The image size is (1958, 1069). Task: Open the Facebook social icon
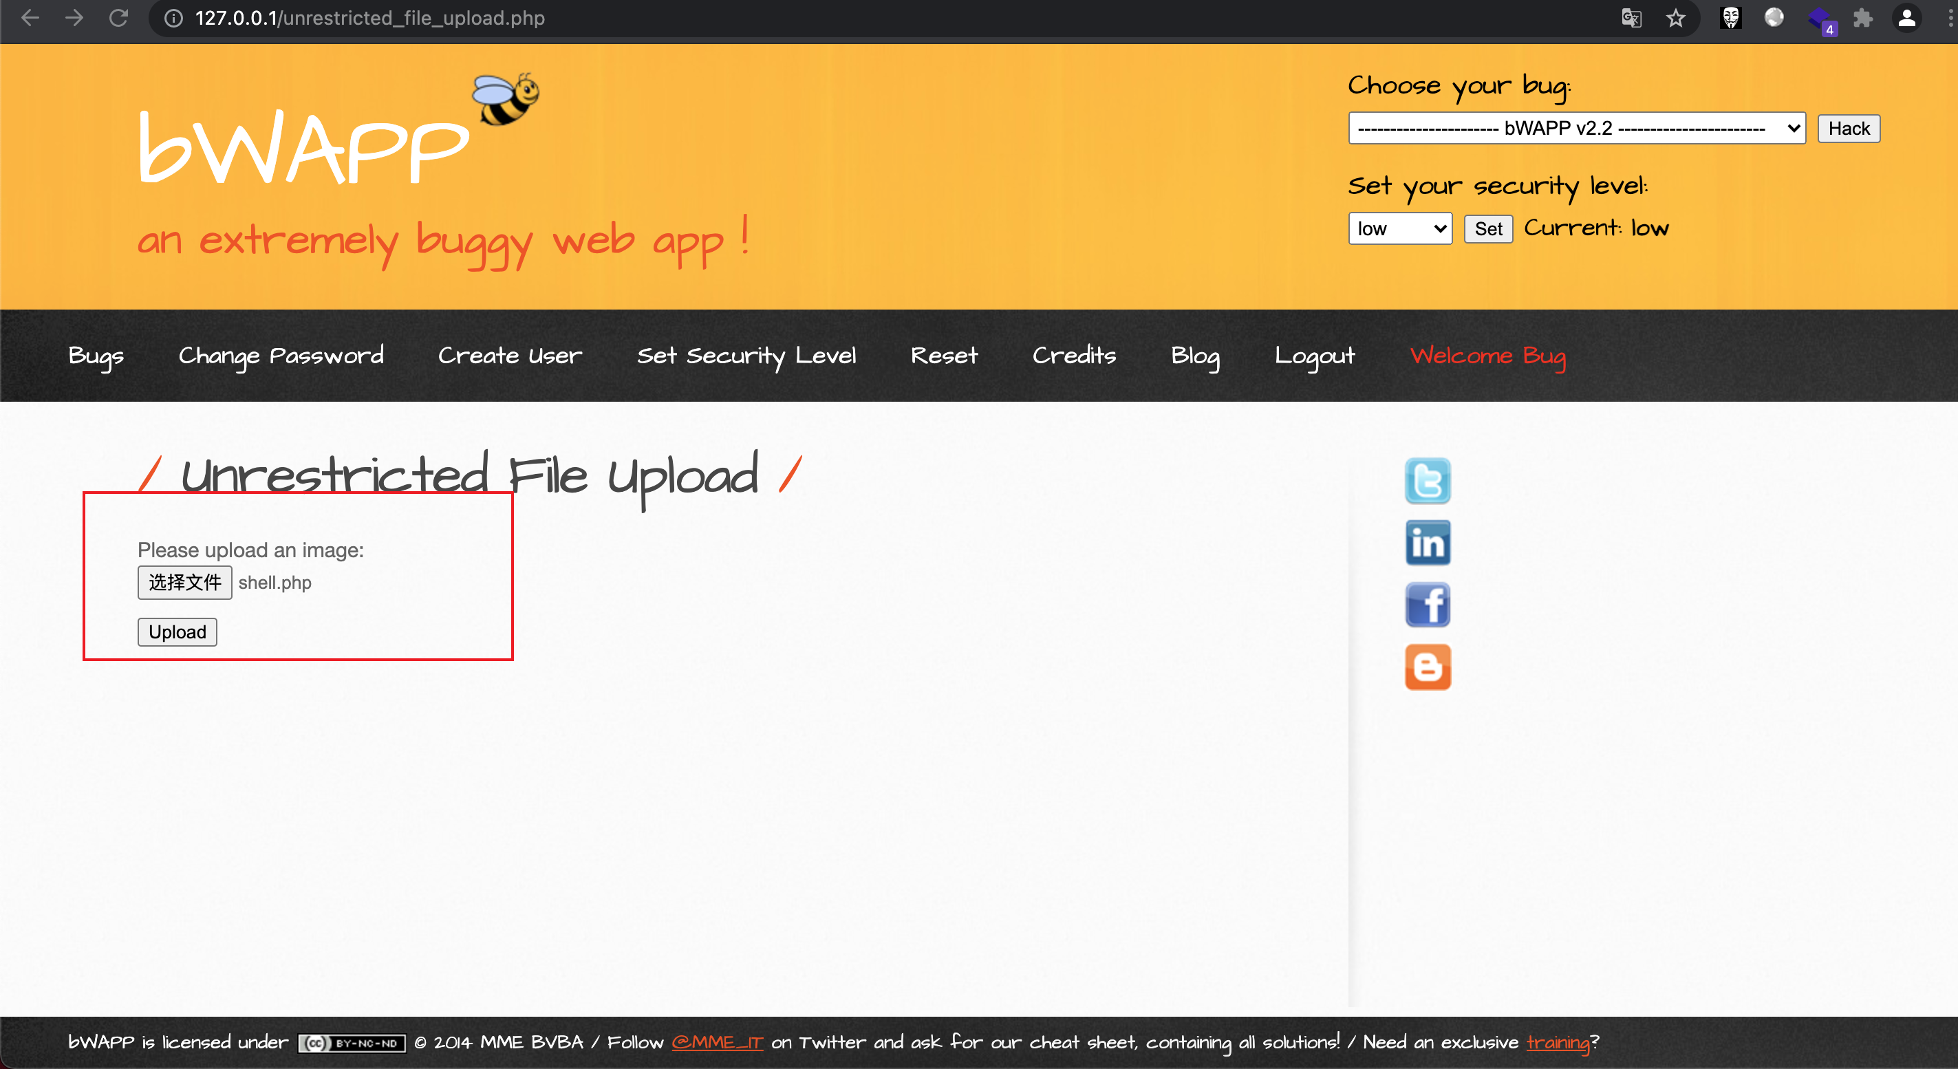[x=1427, y=605]
